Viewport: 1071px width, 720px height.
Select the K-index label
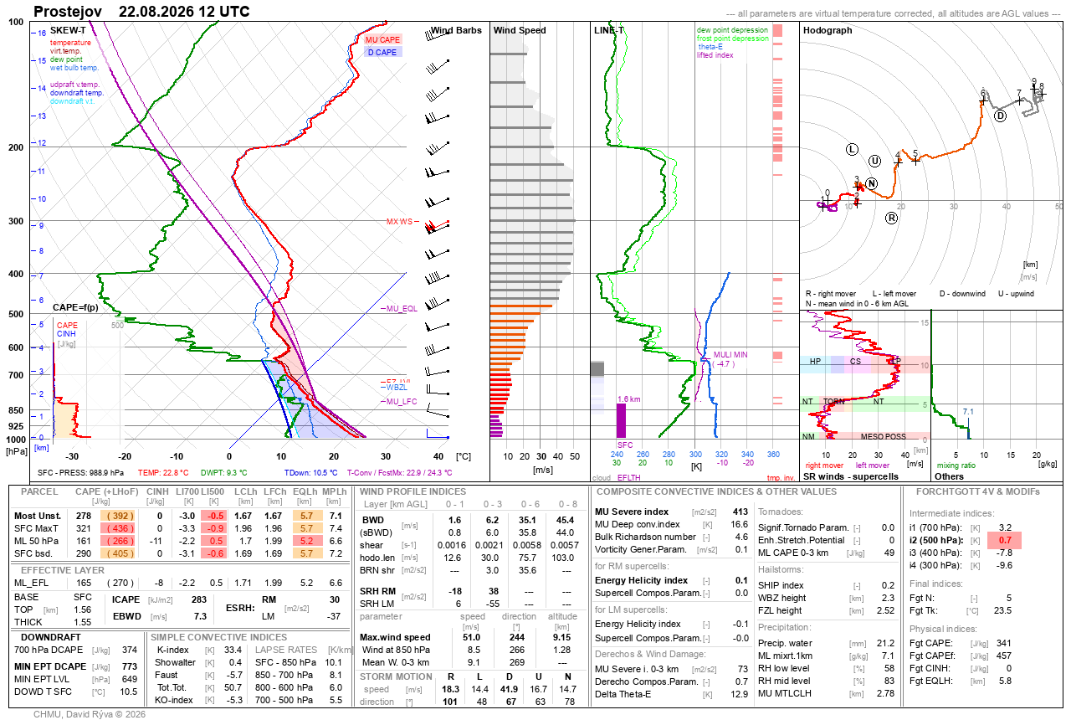pyautogui.click(x=172, y=650)
